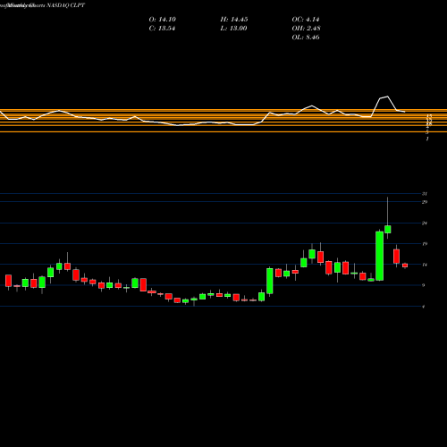Click the peak of the white indicator line

point(387,97)
